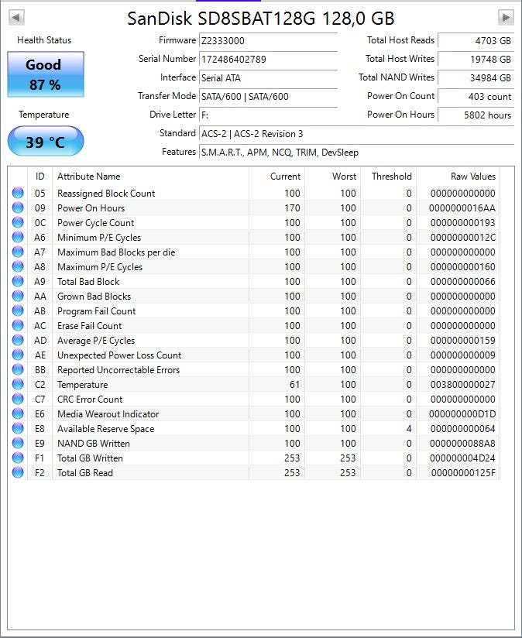Click Total Host Reads value 4703 GB
522x638 pixels.
coord(476,41)
